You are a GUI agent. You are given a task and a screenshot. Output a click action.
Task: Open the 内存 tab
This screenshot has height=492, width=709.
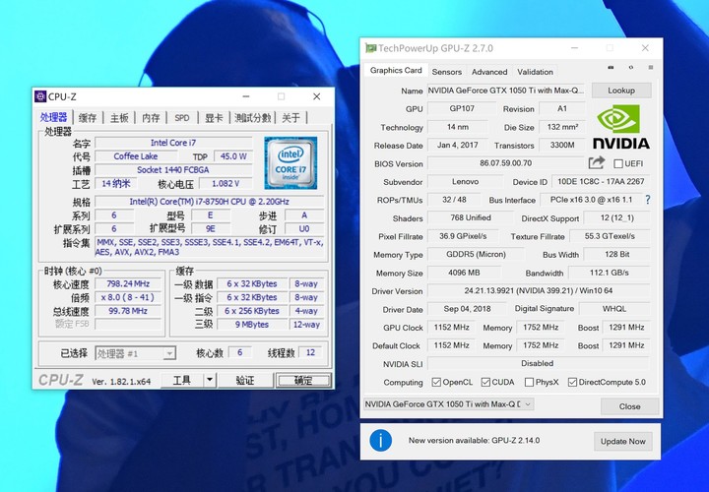click(151, 118)
